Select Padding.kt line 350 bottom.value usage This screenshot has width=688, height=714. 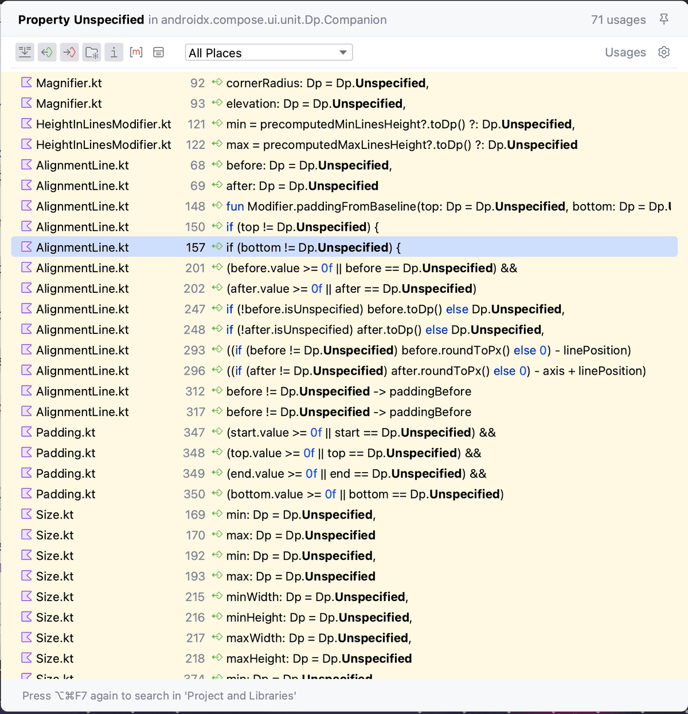pyautogui.click(x=344, y=495)
